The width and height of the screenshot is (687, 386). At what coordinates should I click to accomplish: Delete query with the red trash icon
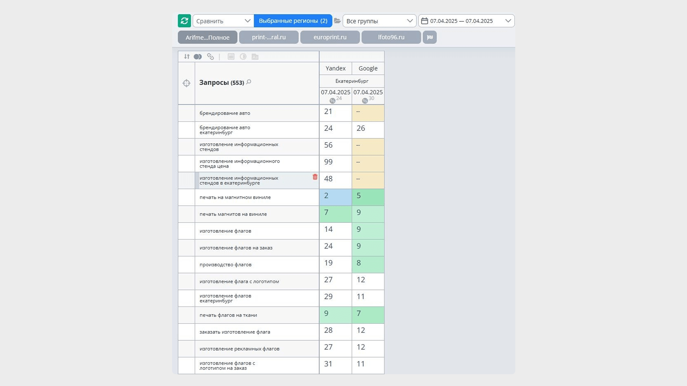(315, 177)
